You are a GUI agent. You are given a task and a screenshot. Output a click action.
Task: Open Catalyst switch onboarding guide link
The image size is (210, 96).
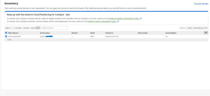(x=102, y=21)
